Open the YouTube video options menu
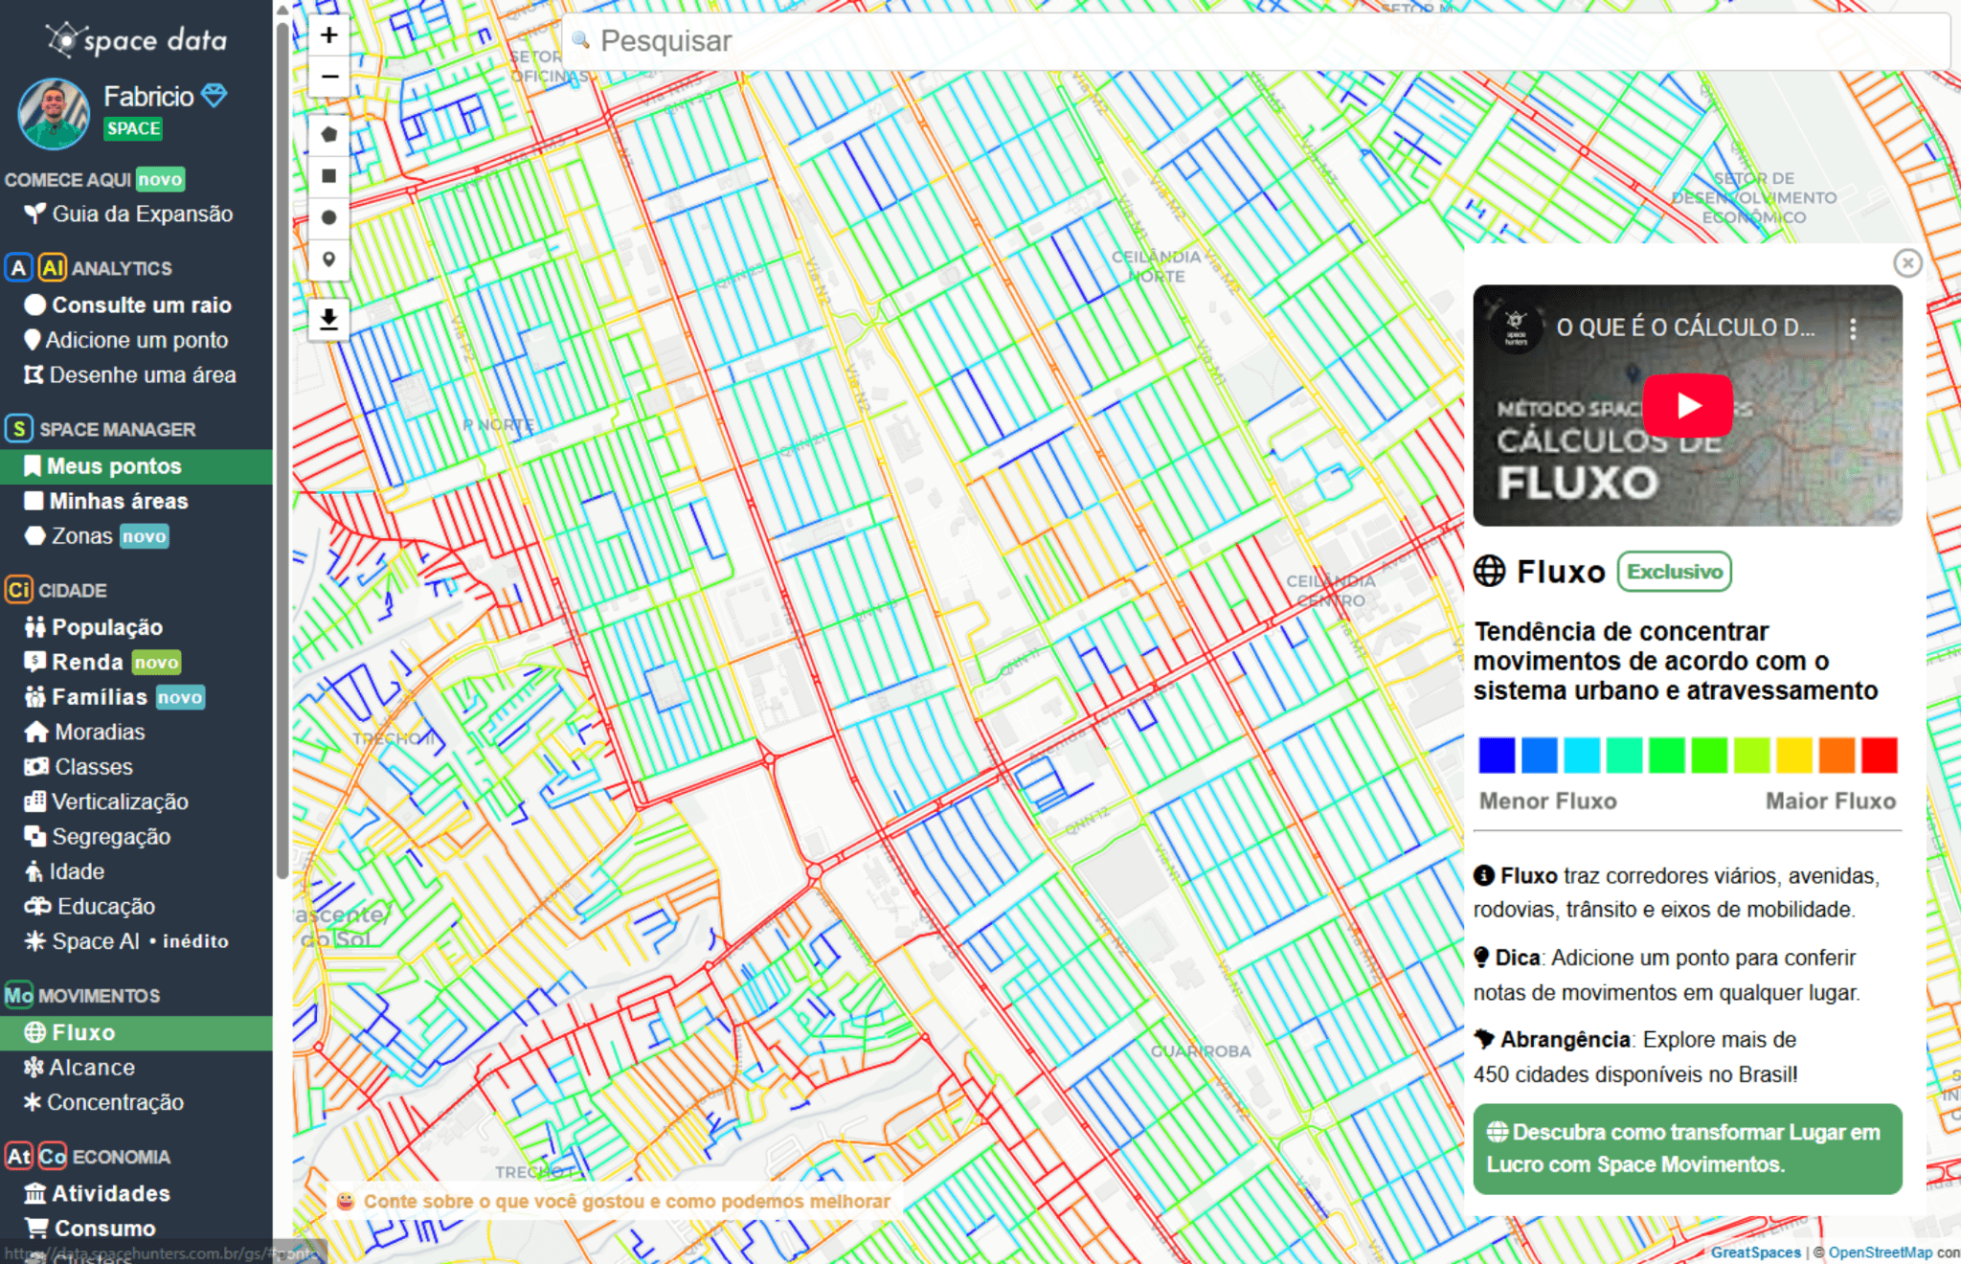1961x1264 pixels. [x=1853, y=328]
